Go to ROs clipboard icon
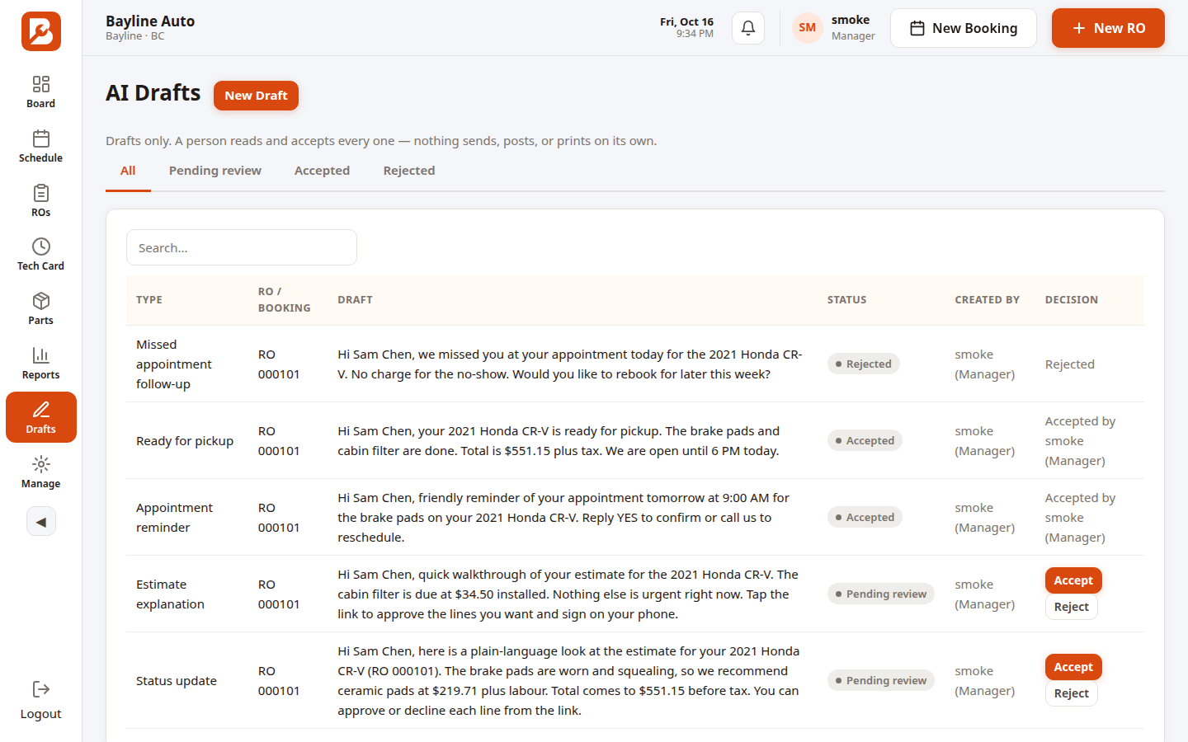 (41, 193)
